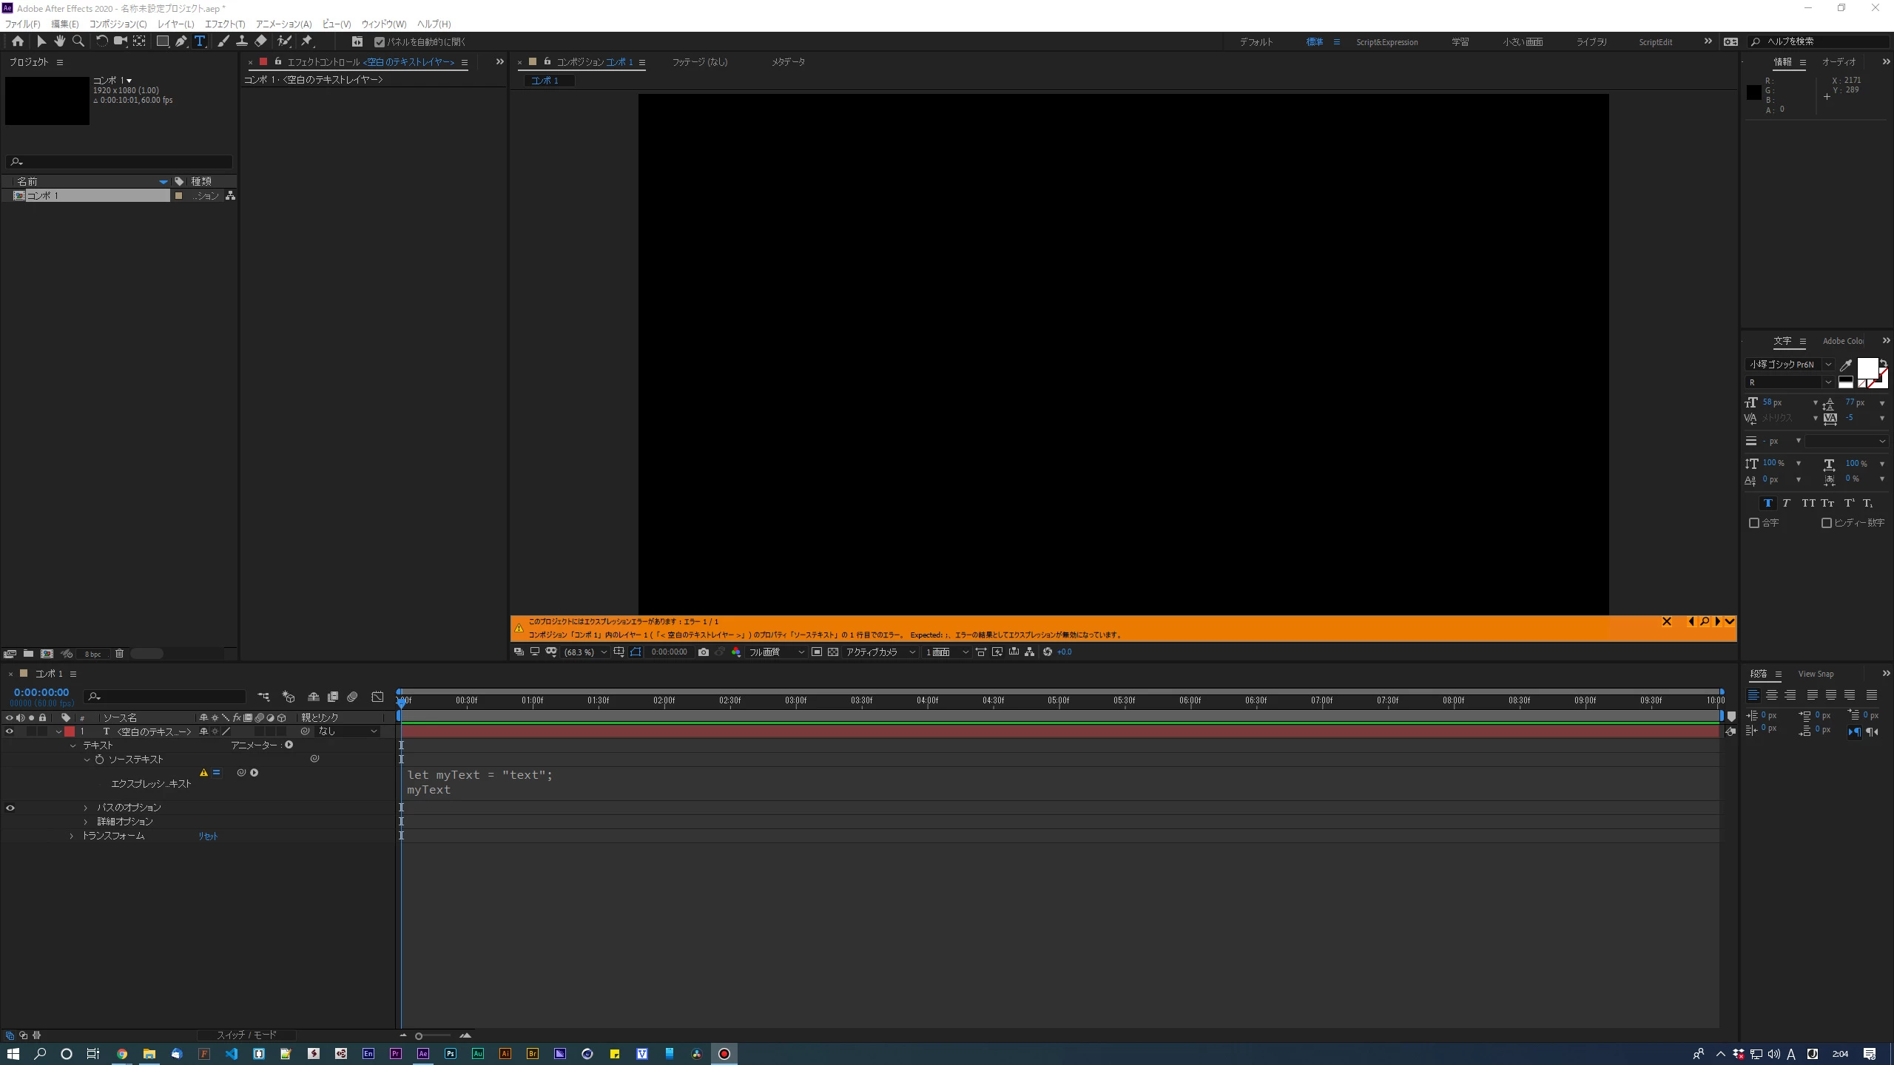Click trash icon in Project panel
This screenshot has height=1065, width=1894.
[x=119, y=653]
